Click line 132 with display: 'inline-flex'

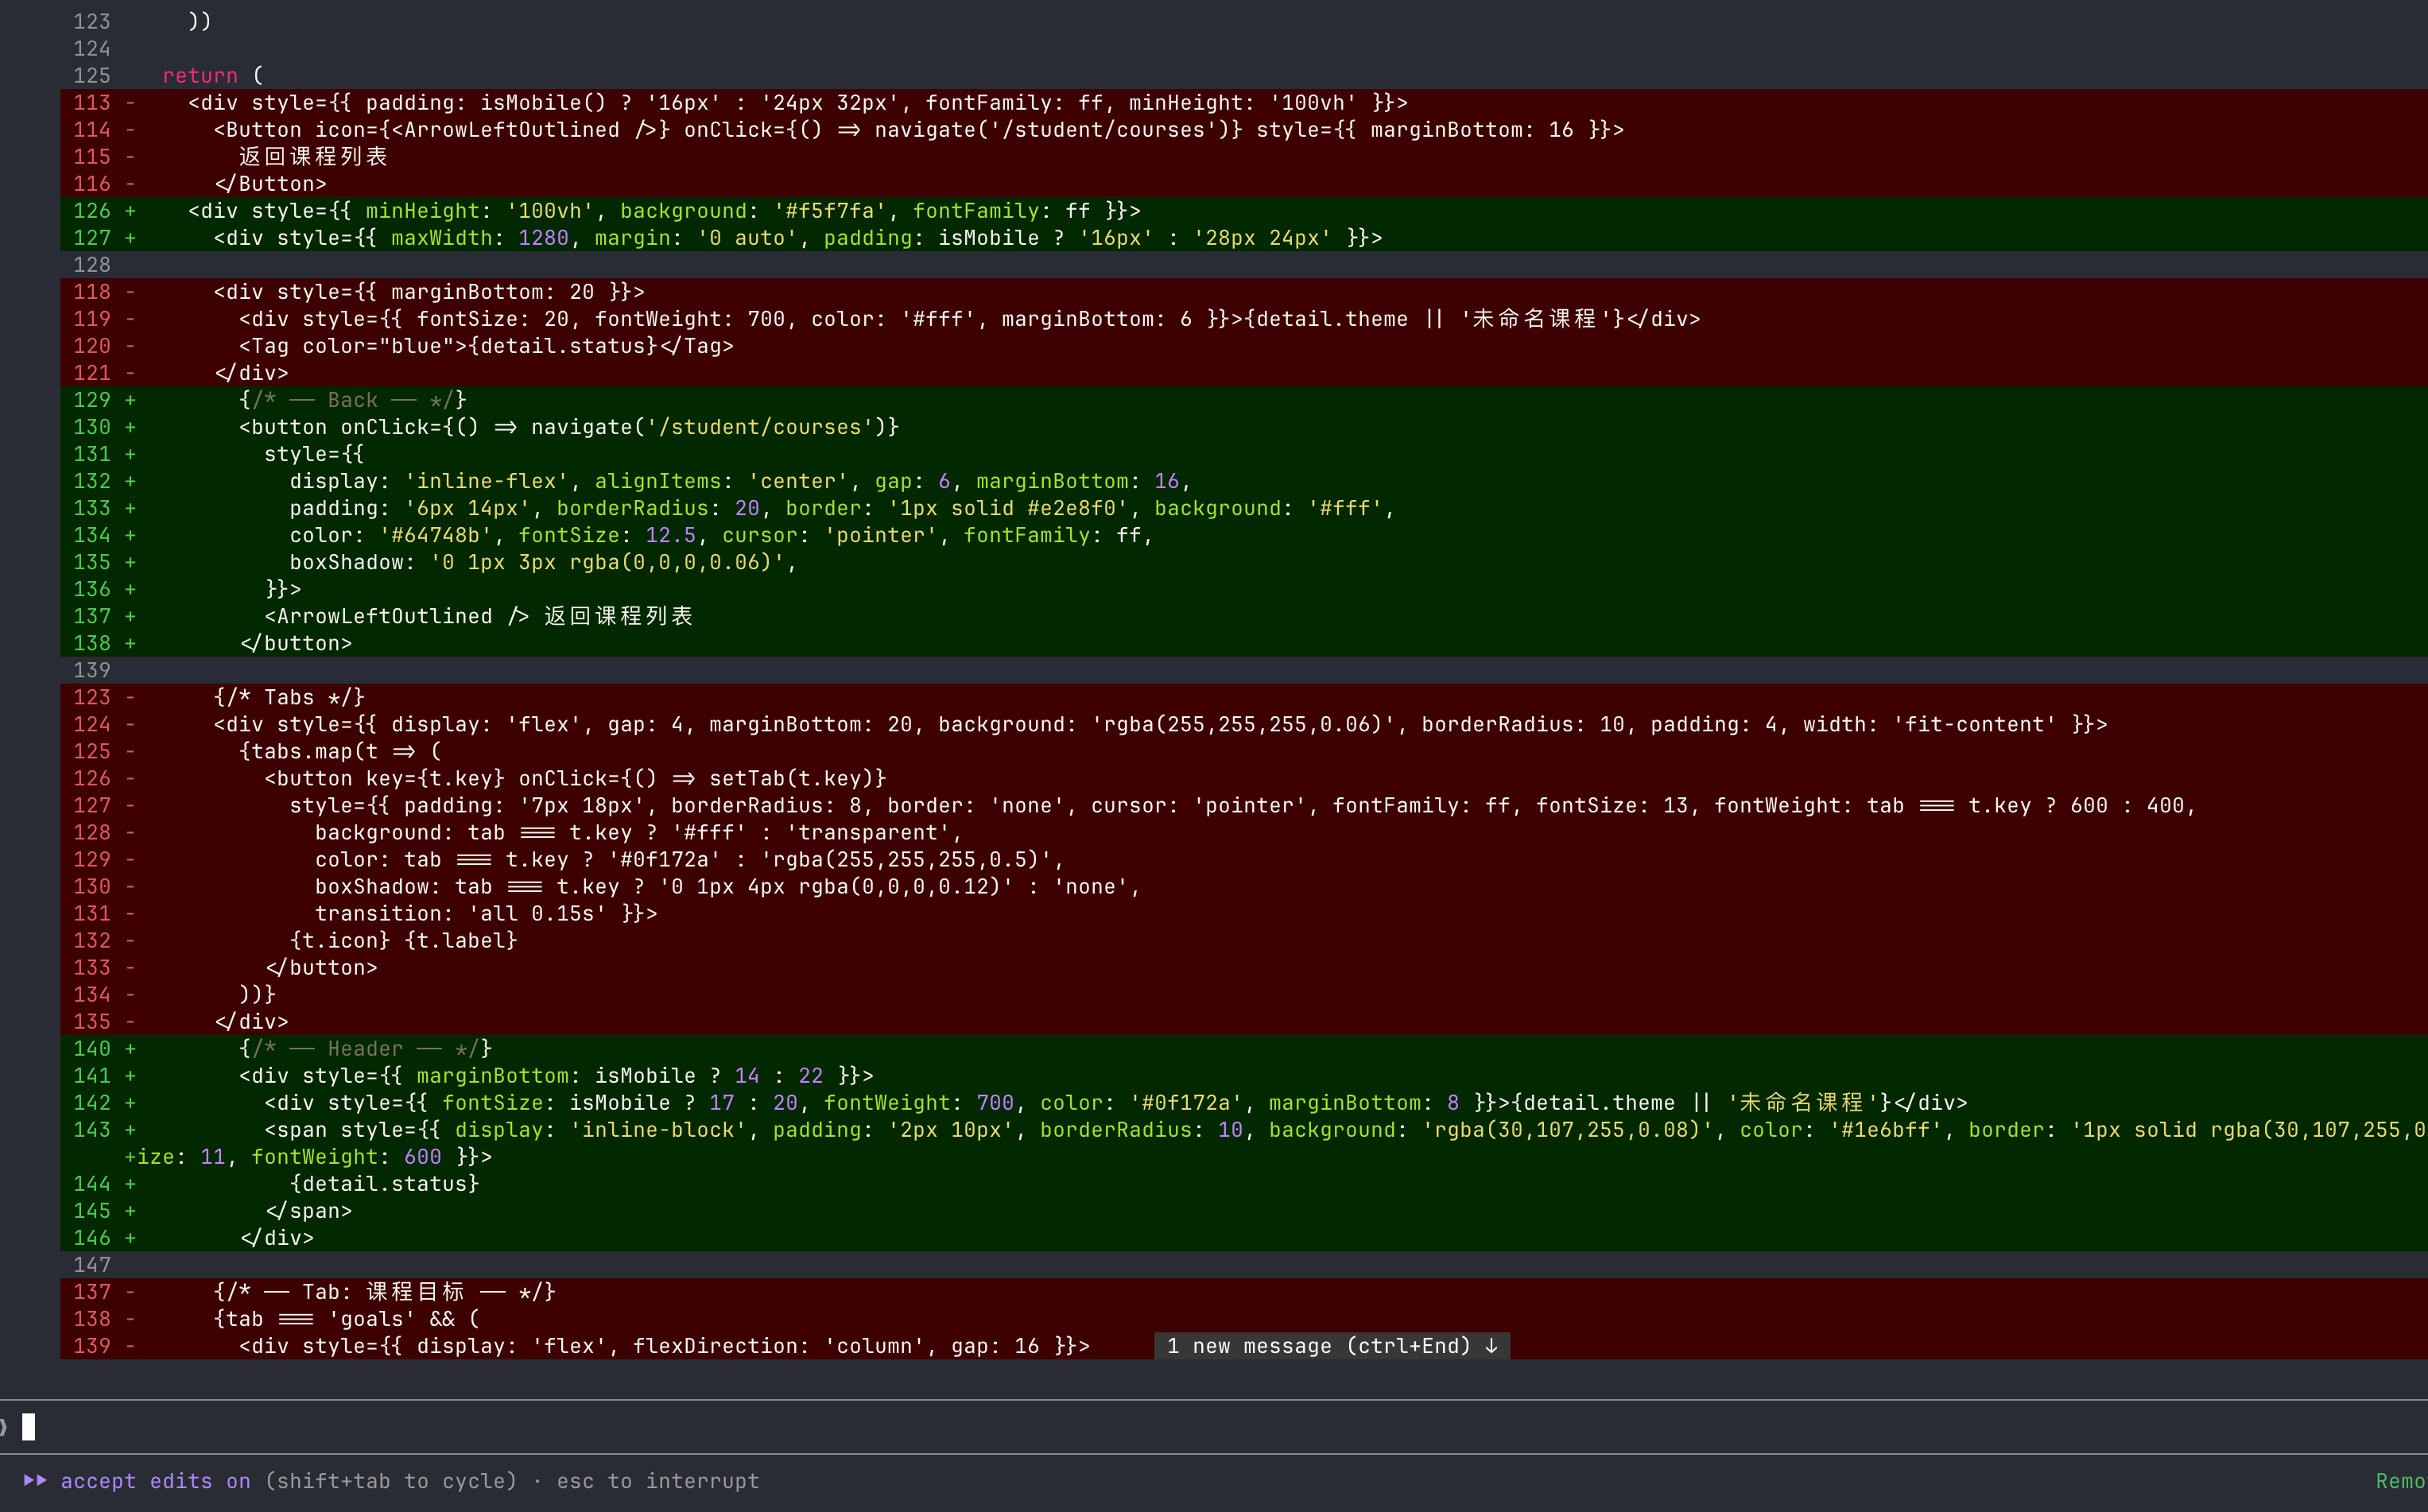pyautogui.click(x=1244, y=481)
